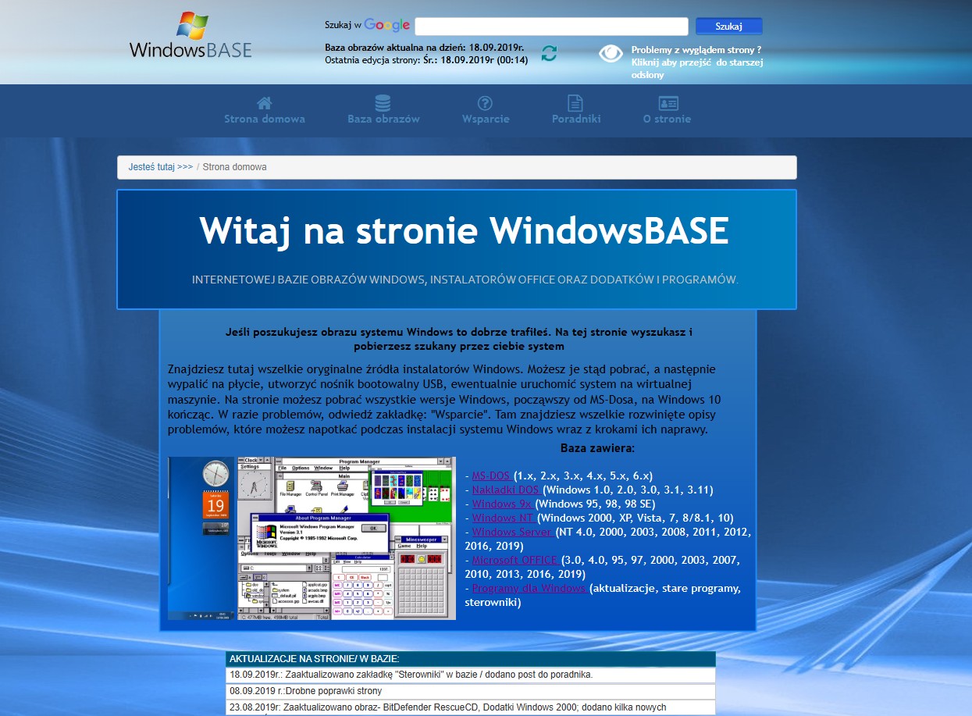Click the eye icon in header
Screen dimensions: 972x716
click(x=611, y=53)
